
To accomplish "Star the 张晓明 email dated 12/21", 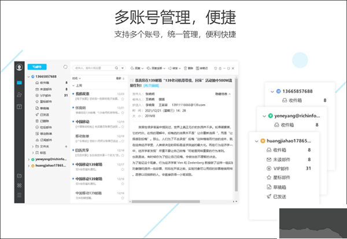I will click(x=123, y=113).
